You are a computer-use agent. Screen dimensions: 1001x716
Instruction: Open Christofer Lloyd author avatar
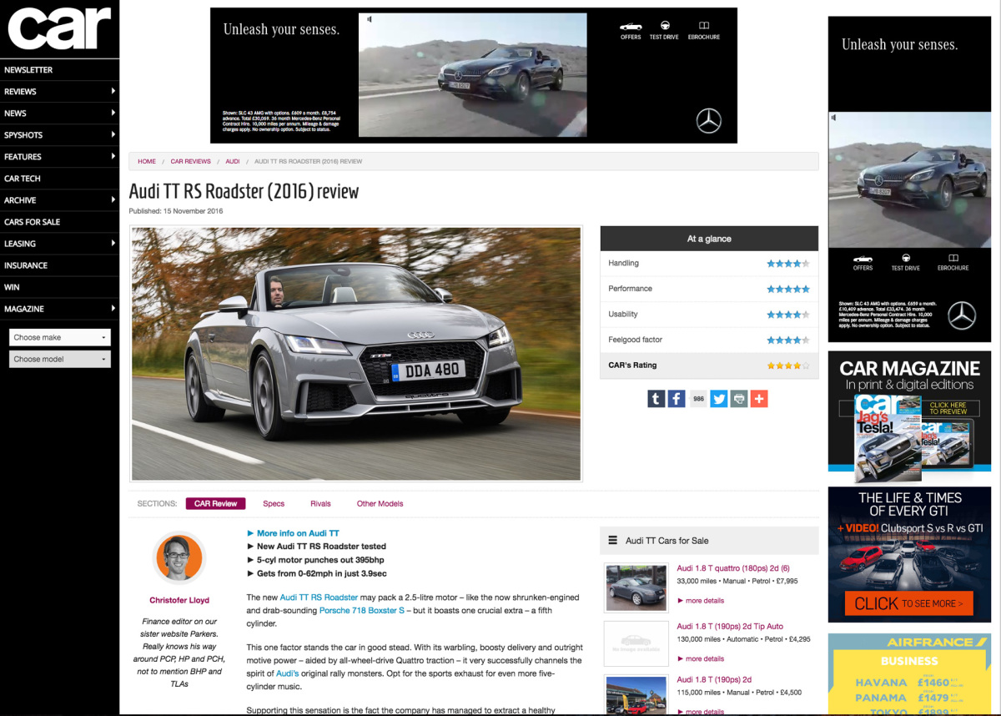click(x=179, y=559)
